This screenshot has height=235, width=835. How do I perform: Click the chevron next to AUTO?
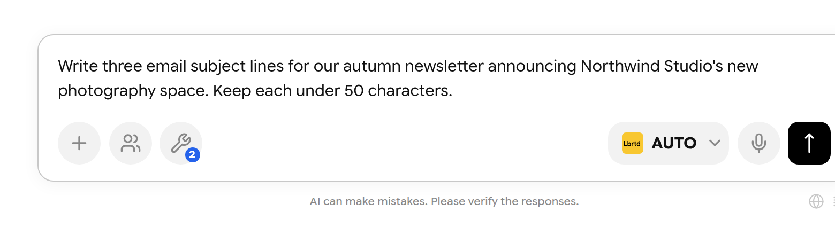click(x=715, y=143)
